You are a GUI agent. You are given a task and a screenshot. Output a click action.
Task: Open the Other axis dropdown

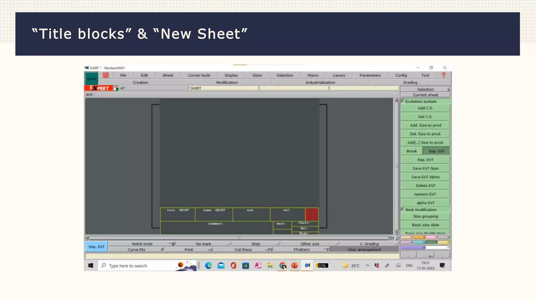310,244
